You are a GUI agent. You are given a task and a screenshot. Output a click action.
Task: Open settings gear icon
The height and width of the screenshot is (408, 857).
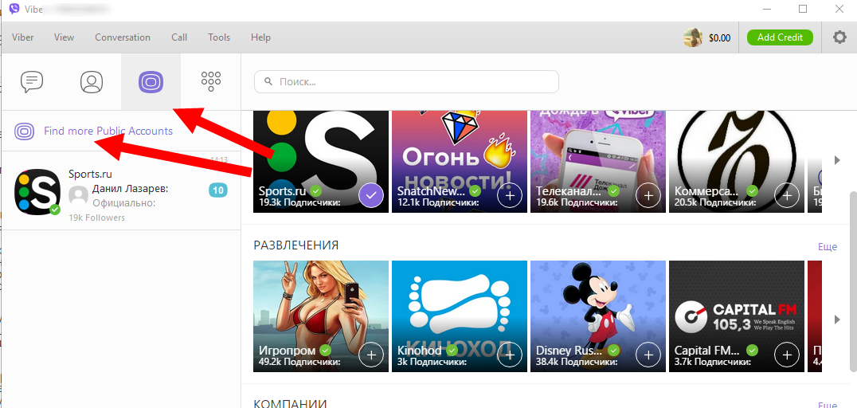[x=839, y=37]
